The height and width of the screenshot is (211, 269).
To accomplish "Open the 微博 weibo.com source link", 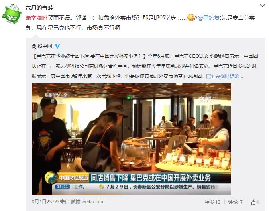I will tap(88, 202).
